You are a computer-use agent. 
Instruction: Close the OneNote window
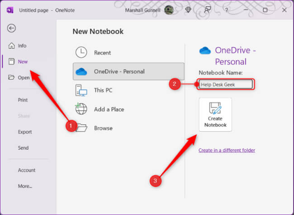[x=284, y=10]
